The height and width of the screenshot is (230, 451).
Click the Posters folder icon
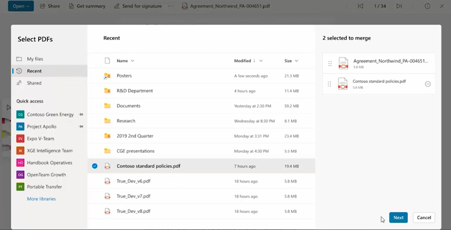tap(107, 76)
